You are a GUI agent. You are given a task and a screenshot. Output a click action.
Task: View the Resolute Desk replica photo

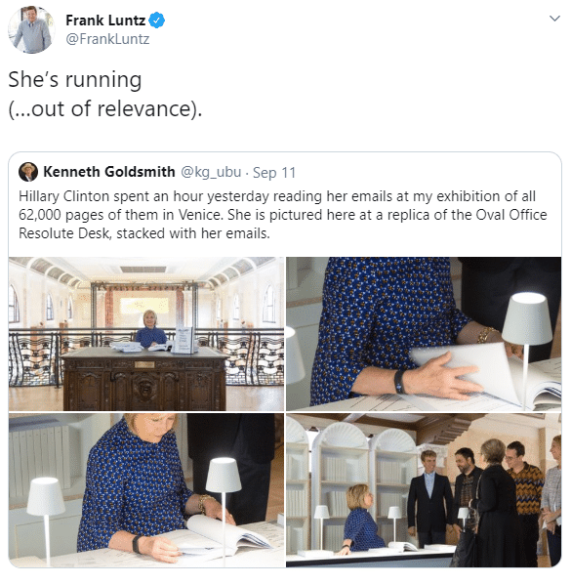pos(146,334)
